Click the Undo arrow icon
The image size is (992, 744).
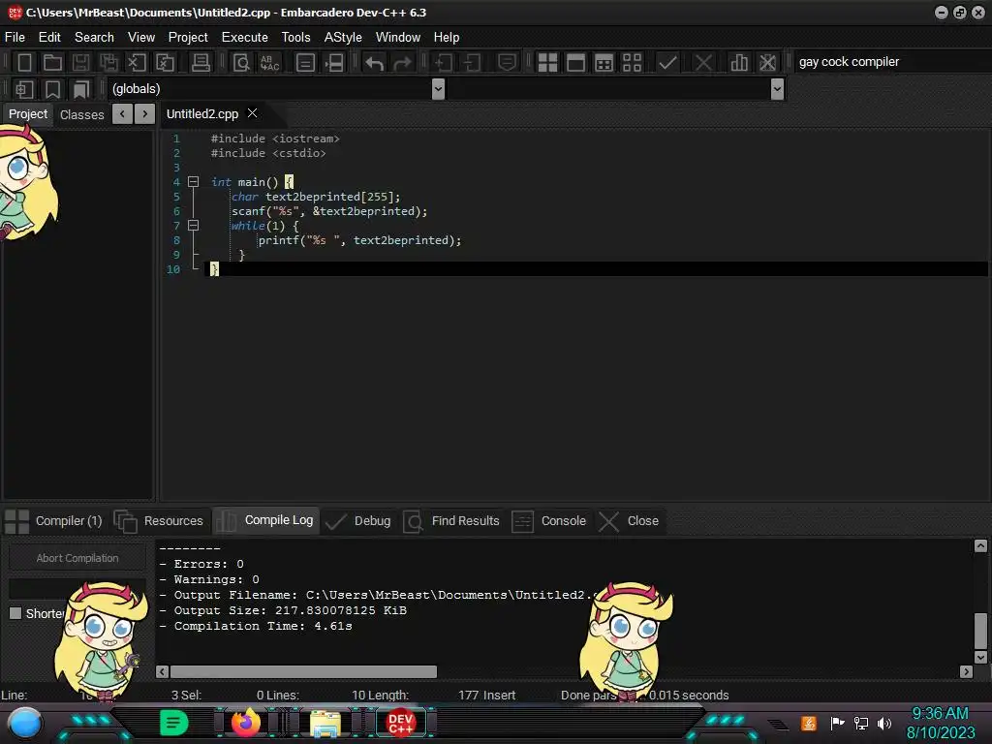tap(375, 63)
